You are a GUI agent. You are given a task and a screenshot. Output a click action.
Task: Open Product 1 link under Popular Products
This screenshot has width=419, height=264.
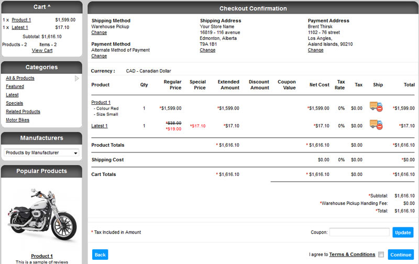pyautogui.click(x=42, y=256)
